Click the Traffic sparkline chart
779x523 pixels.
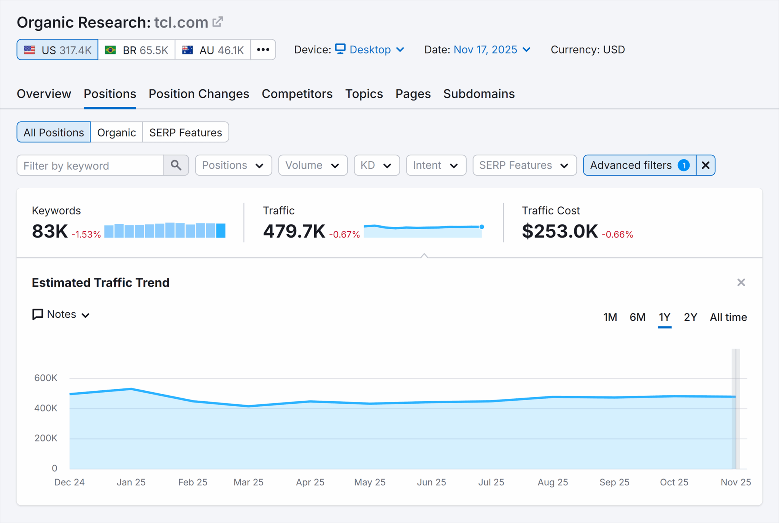424,231
